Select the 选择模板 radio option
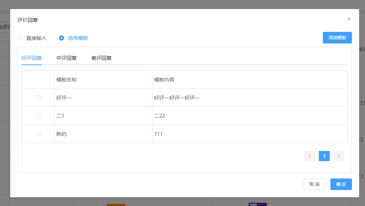The width and height of the screenshot is (365, 206). [61, 38]
